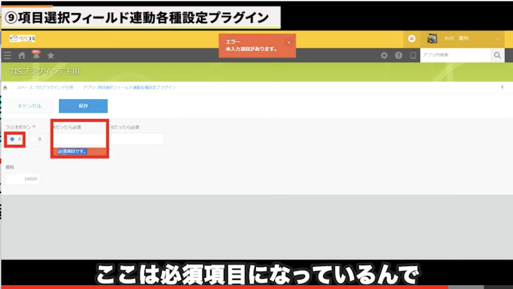Click the 価格 number field
The width and height of the screenshot is (513, 289).
point(23,179)
